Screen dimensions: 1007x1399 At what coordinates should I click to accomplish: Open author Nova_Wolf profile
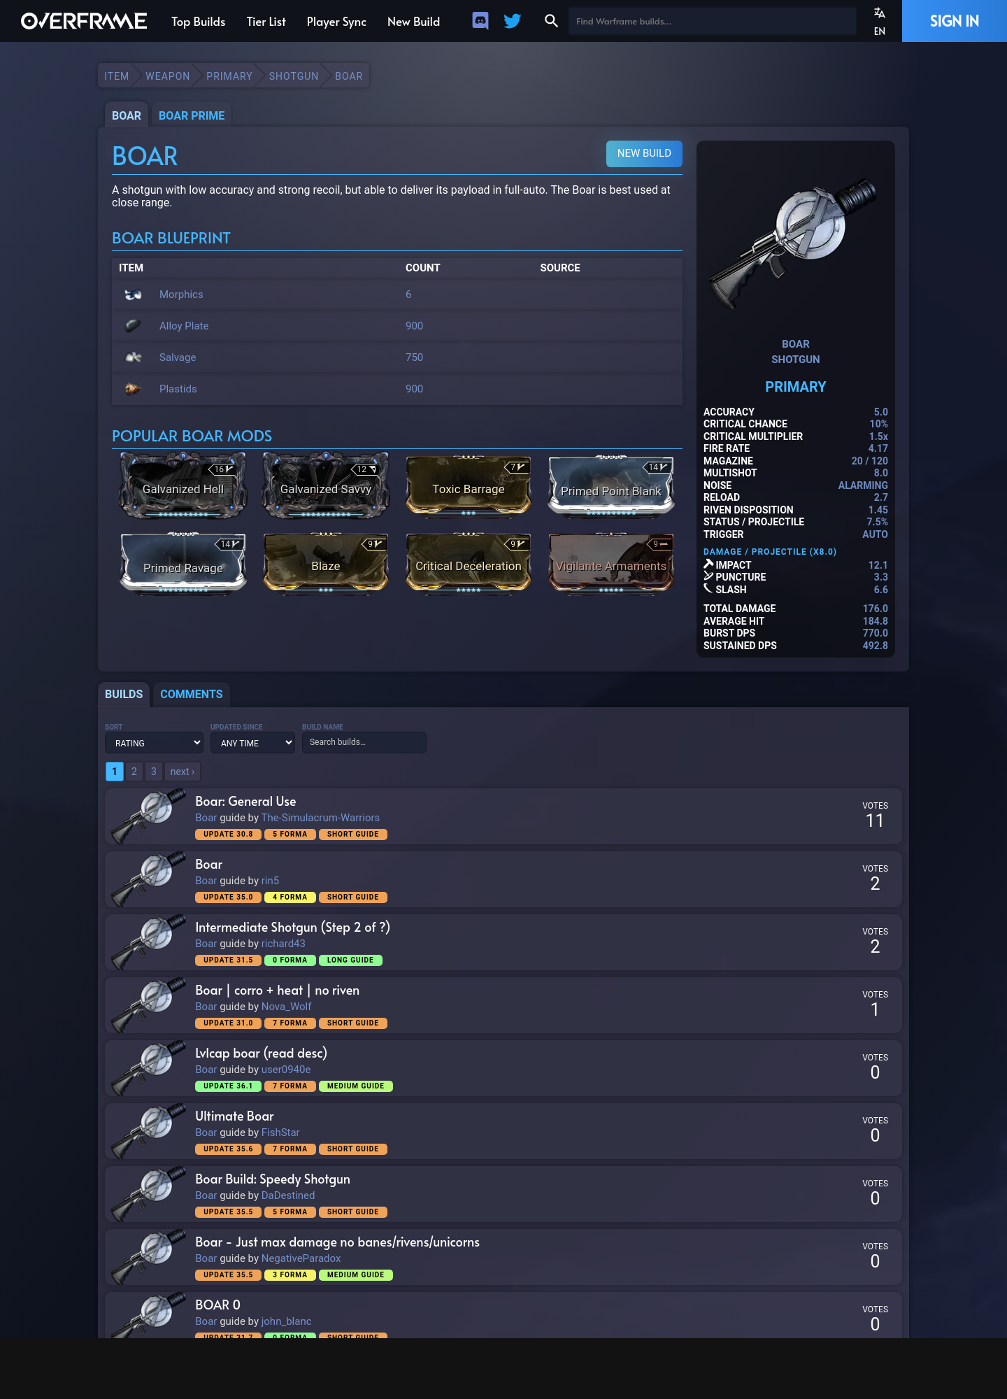(287, 1007)
